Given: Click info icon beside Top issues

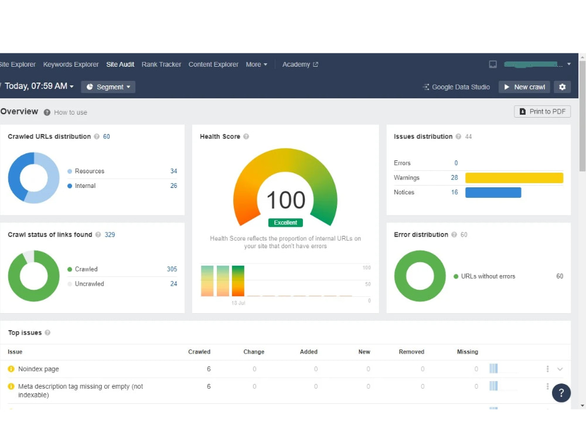Looking at the screenshot, I should point(47,332).
